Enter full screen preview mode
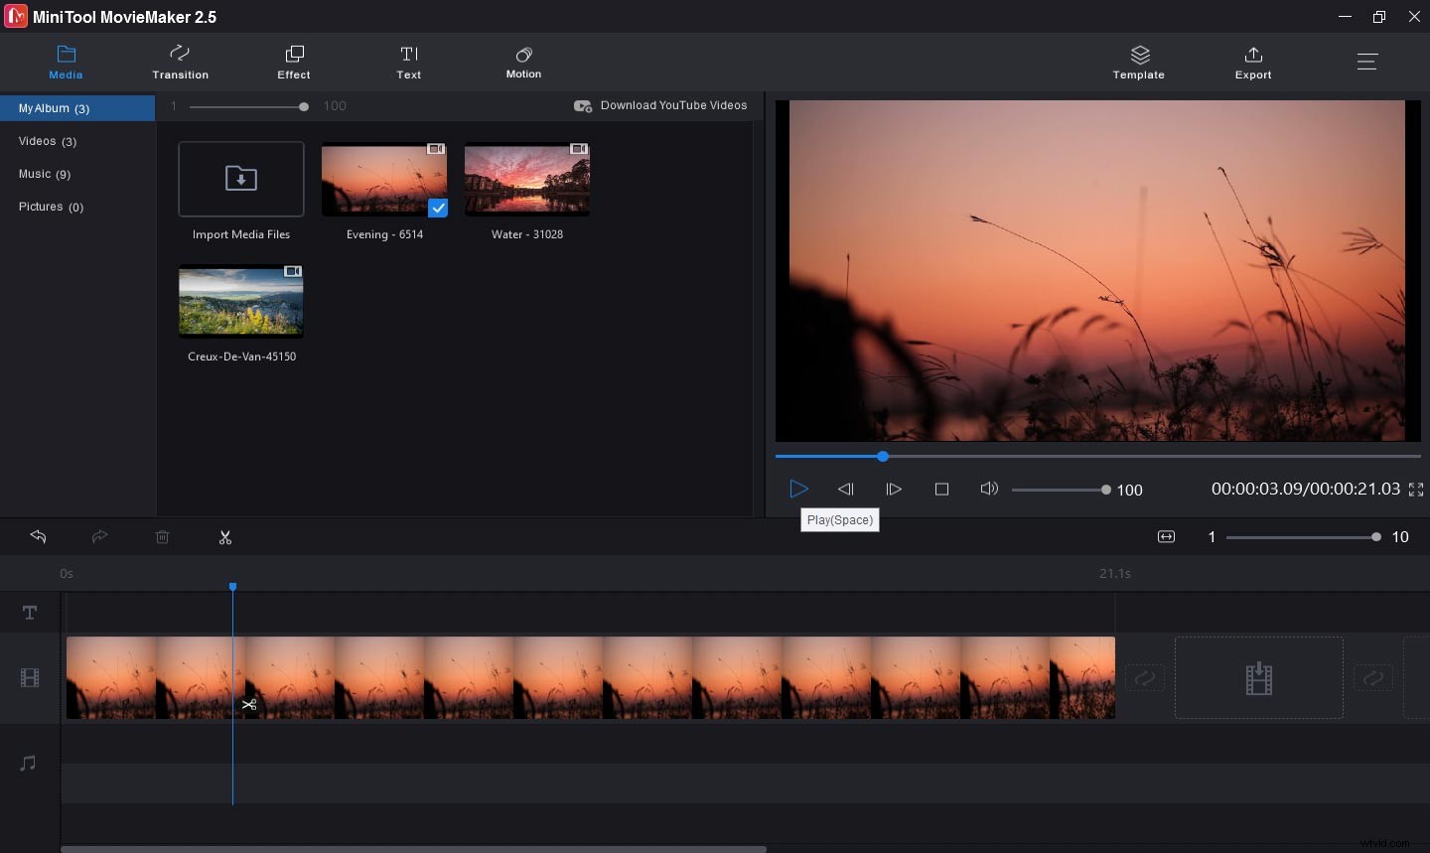 click(1416, 490)
